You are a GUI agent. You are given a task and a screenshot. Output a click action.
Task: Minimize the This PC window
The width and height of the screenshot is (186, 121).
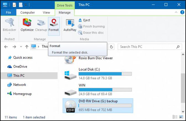click(153, 5)
